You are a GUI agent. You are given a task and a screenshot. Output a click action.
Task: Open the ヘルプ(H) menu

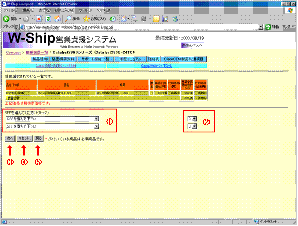103,10
